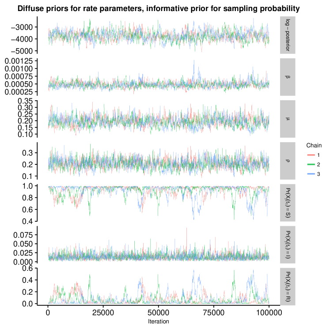Click y-axis label 0.3 in ρ panel

[x=27, y=153]
